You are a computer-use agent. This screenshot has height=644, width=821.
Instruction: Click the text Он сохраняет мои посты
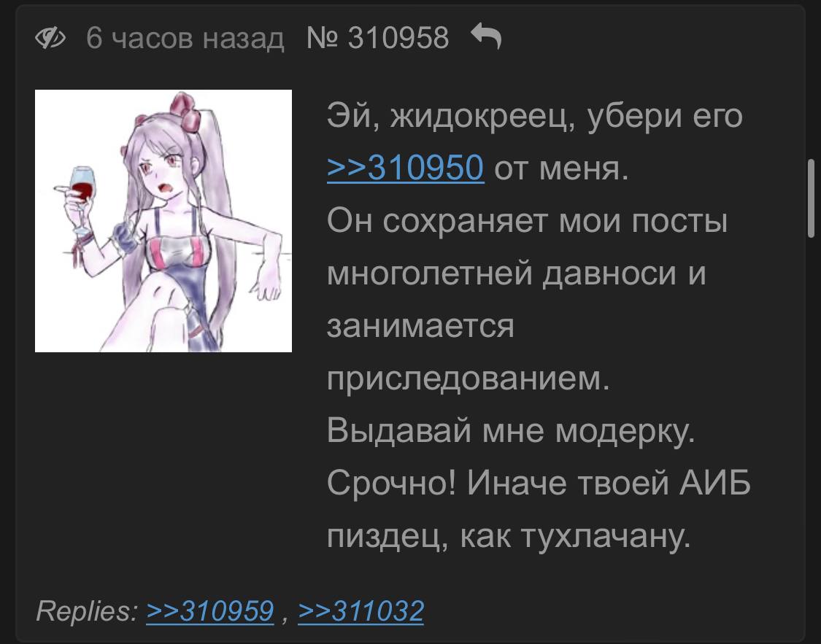tap(527, 221)
